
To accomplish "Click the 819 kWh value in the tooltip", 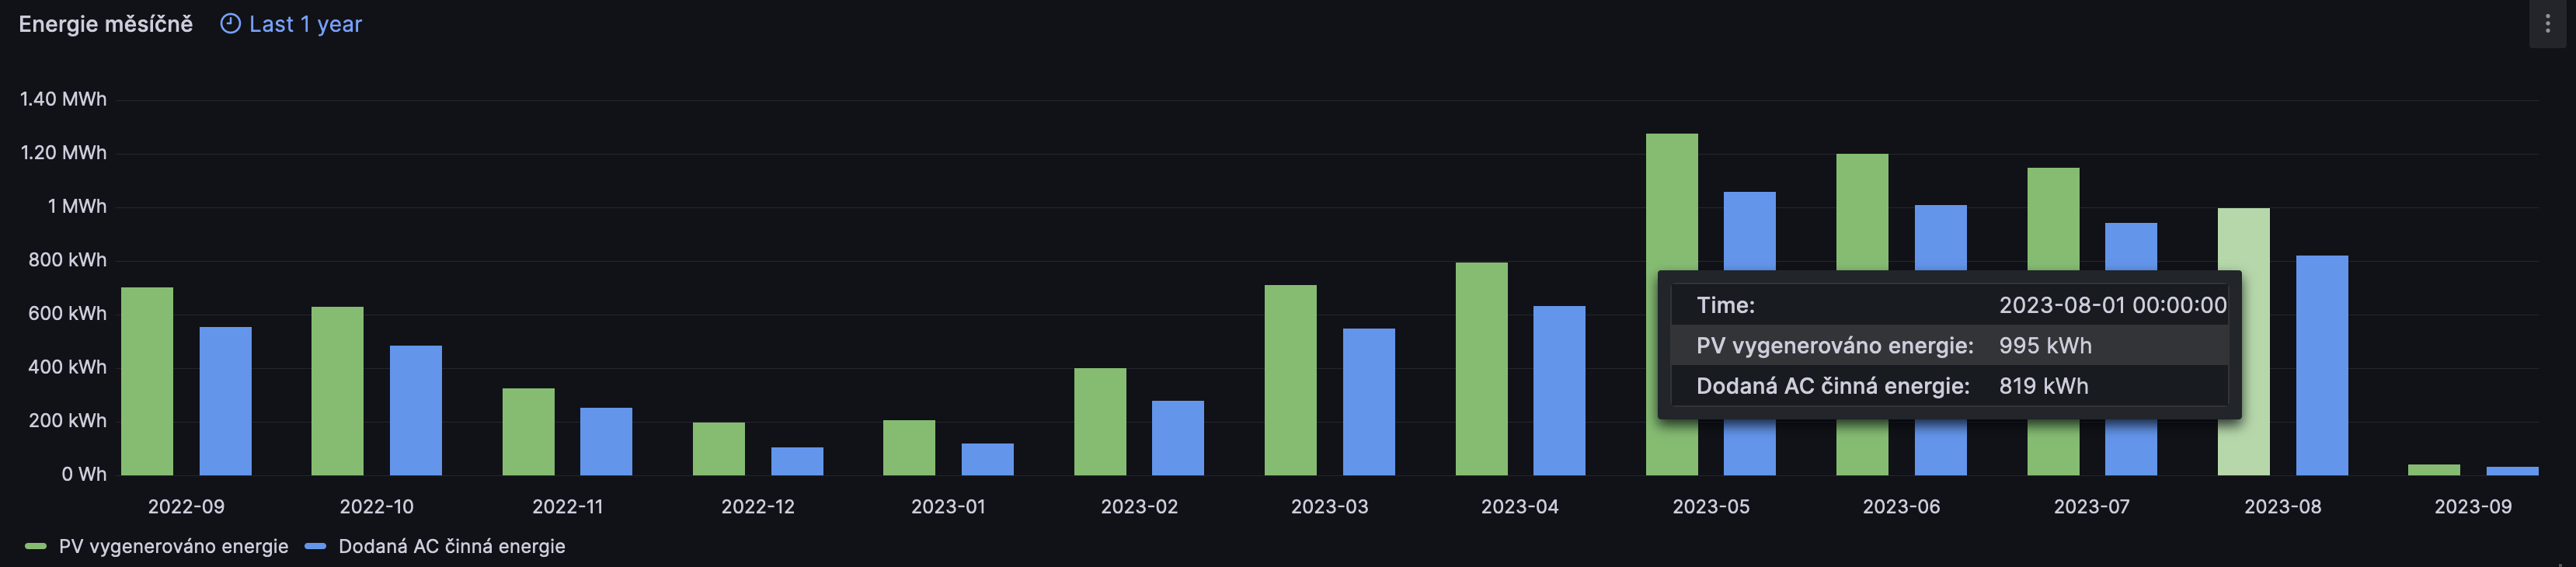I will pyautogui.click(x=2044, y=386).
